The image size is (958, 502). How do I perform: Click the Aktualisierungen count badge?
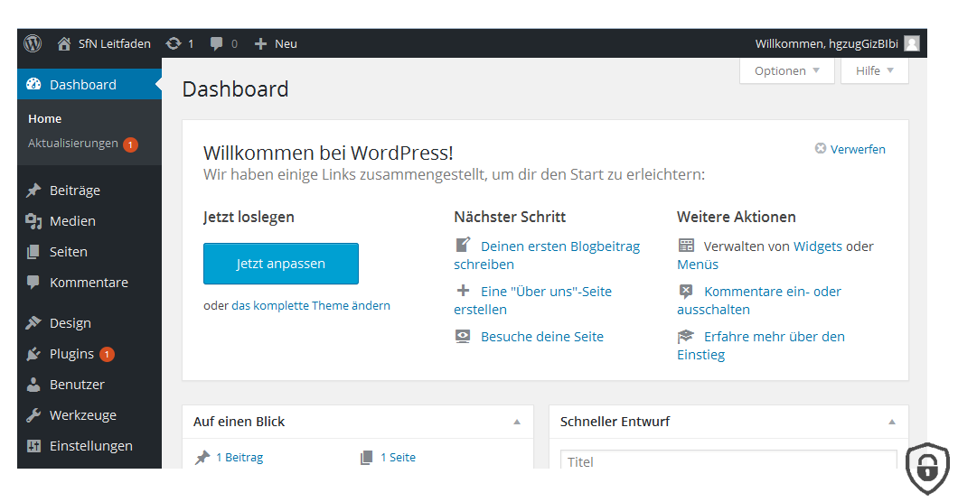pos(130,144)
